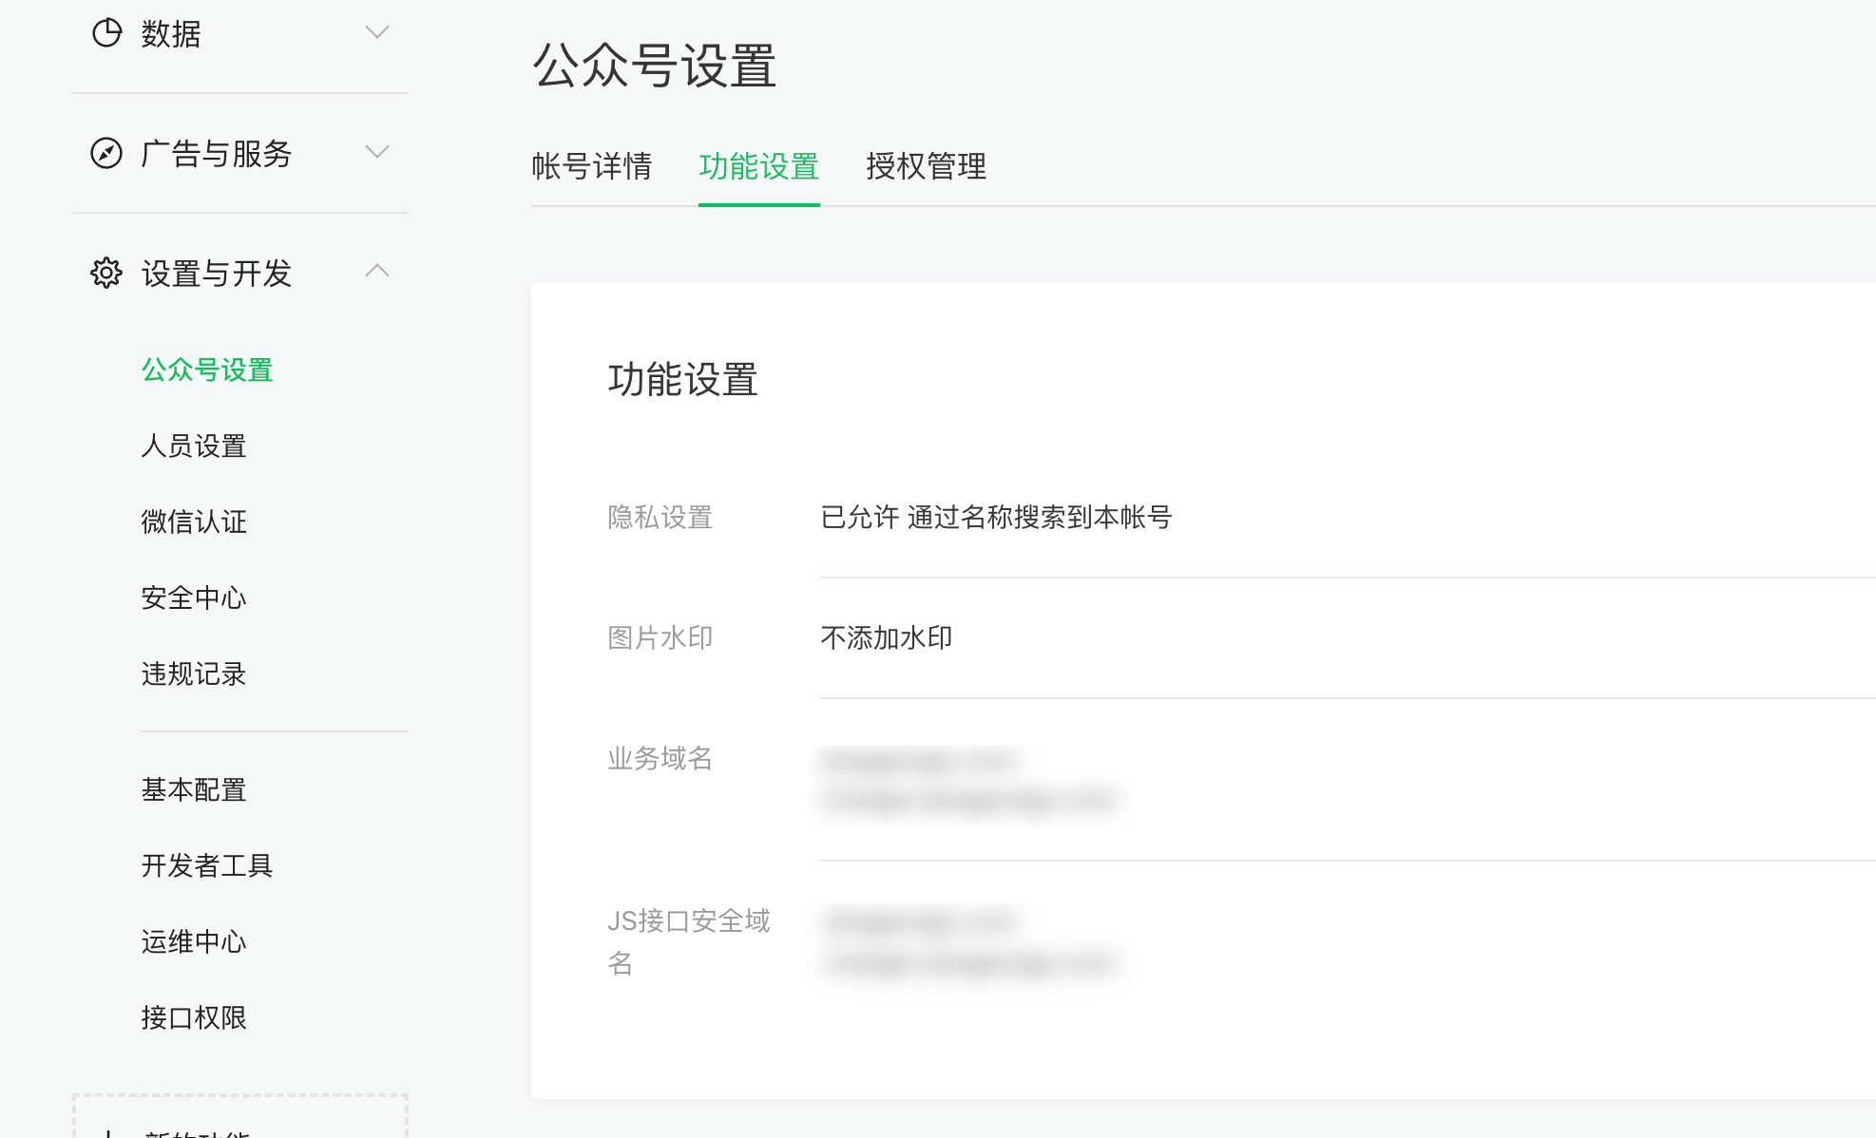Open 运维中心 in sidebar

tap(194, 941)
